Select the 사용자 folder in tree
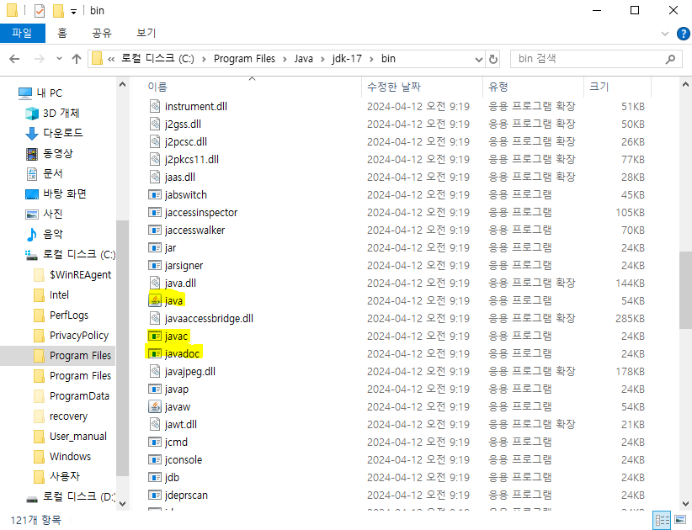The width and height of the screenshot is (692, 530). pyautogui.click(x=65, y=477)
